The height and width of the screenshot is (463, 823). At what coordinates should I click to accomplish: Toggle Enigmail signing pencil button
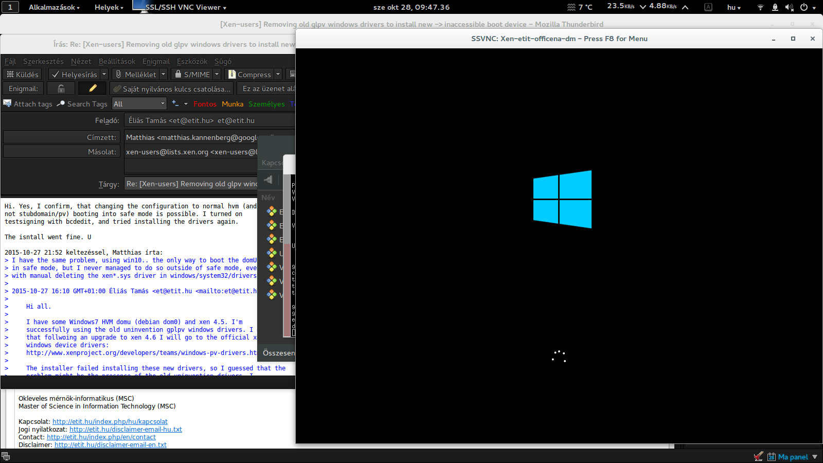click(x=93, y=88)
